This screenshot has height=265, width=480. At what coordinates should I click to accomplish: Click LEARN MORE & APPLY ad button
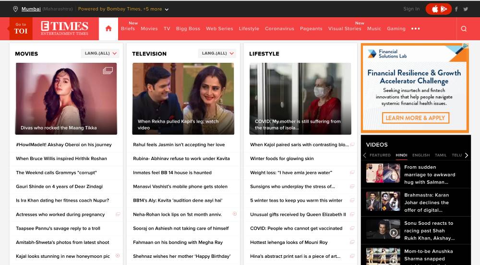415,118
